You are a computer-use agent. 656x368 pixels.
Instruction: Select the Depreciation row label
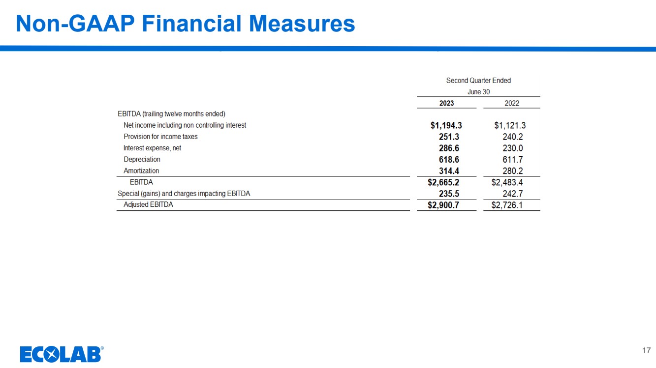click(x=142, y=160)
